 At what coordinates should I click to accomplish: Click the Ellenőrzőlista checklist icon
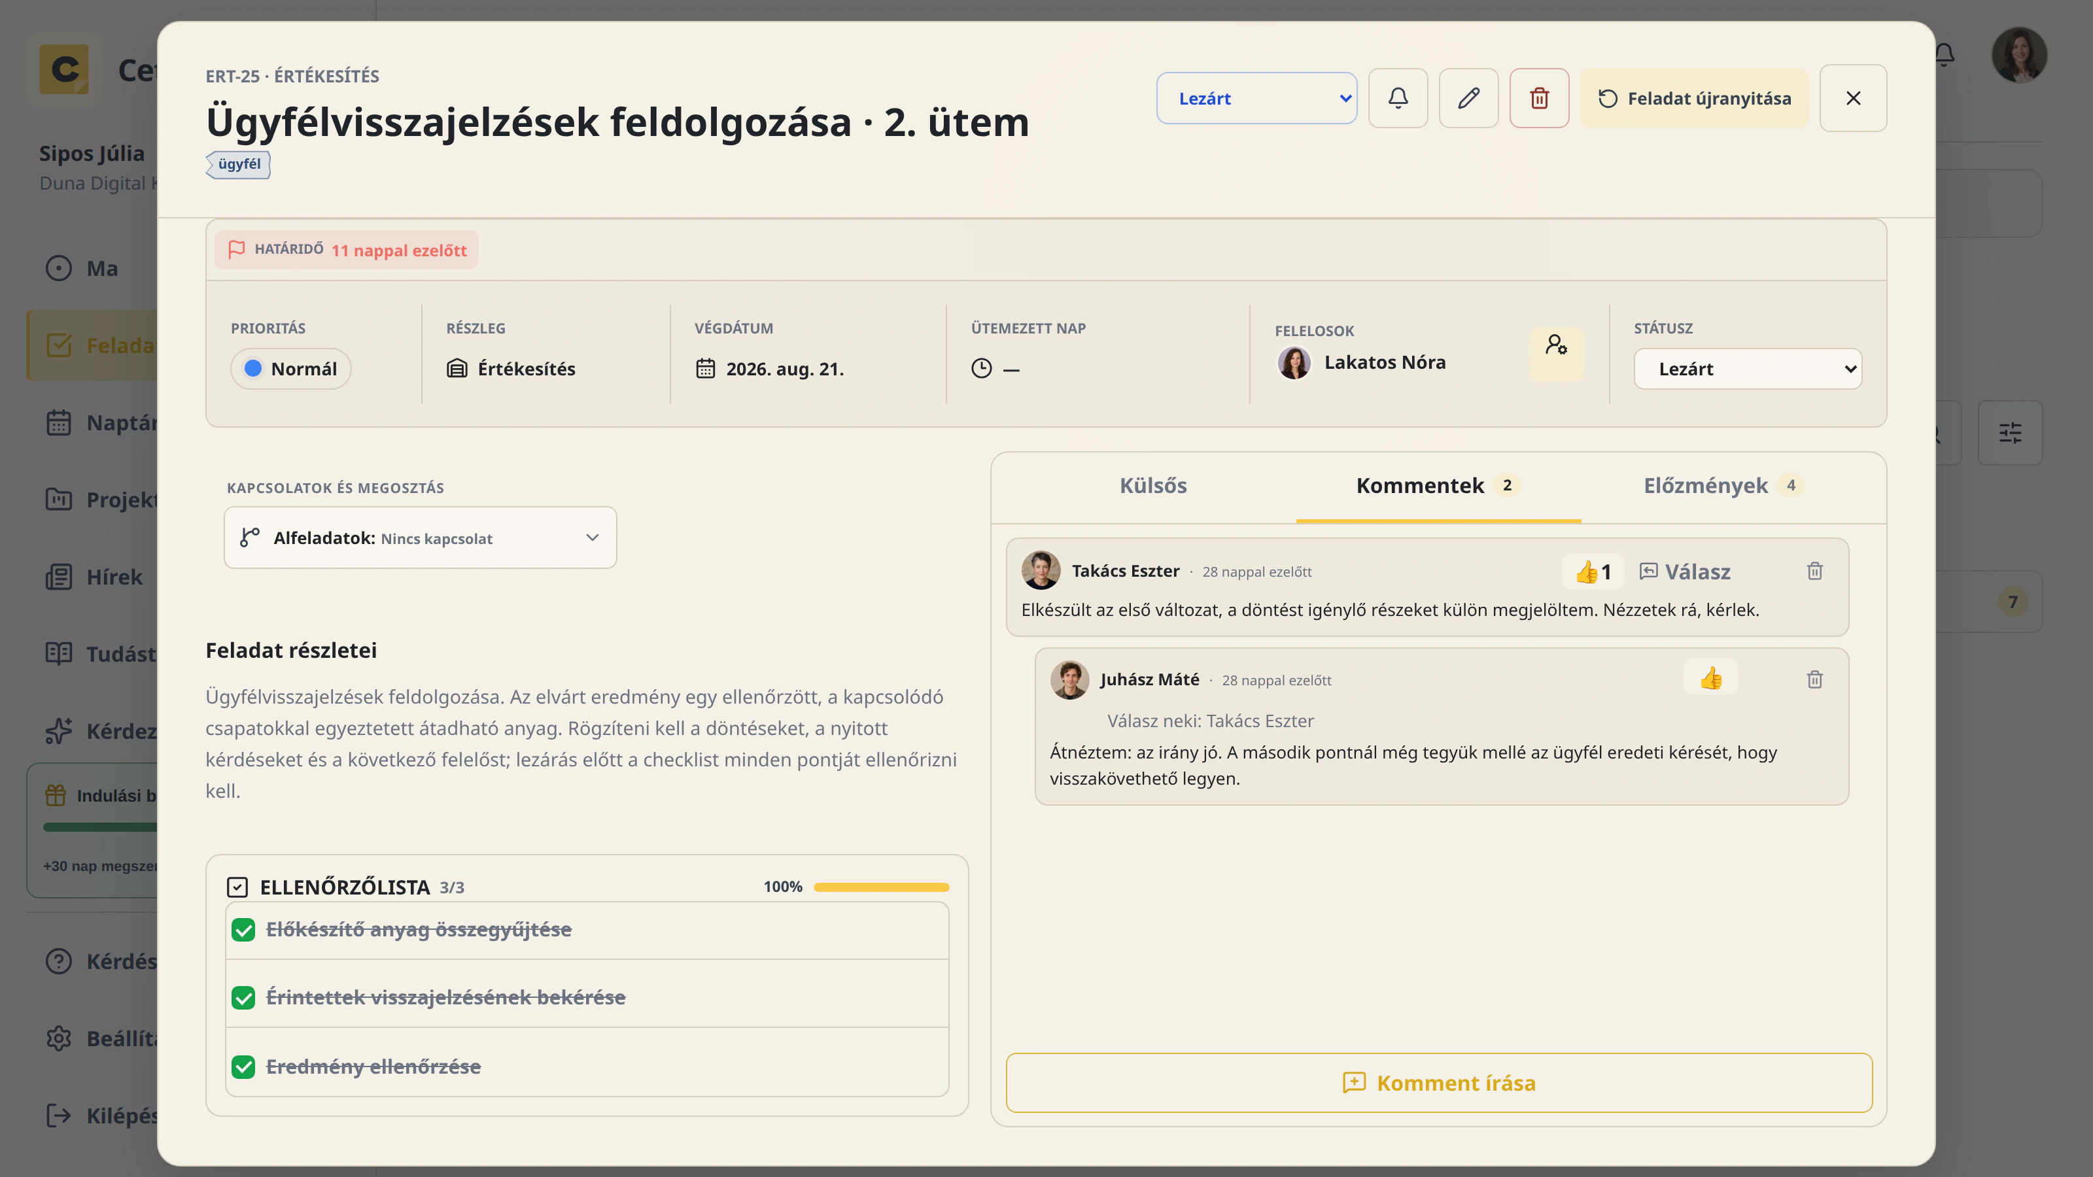[x=237, y=887]
